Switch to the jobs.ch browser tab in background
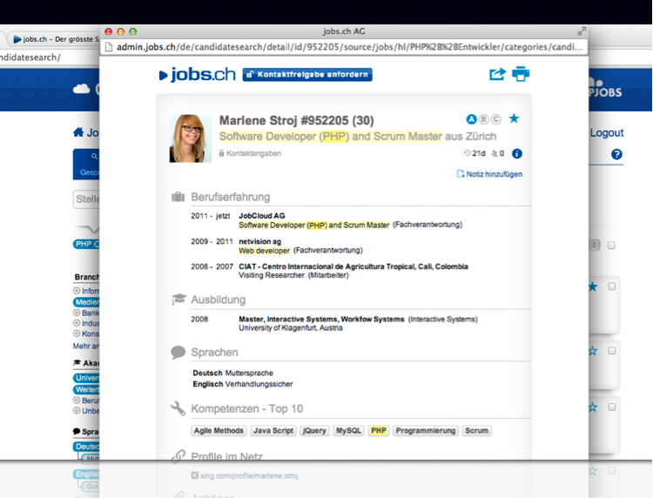This screenshot has height=498, width=653. (x=56, y=39)
